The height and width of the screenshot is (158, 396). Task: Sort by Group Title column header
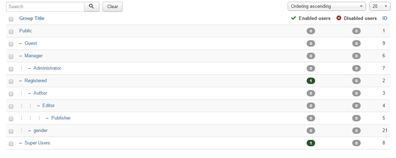pyautogui.click(x=32, y=19)
